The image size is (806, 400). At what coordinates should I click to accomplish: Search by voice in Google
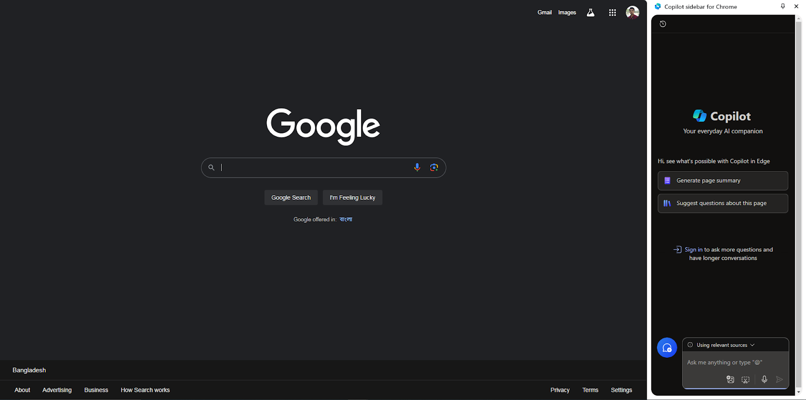point(417,168)
